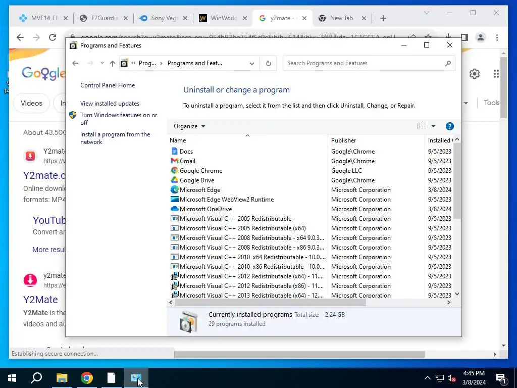Click the search magnifier in Programs and Features
The image size is (517, 388).
click(x=447, y=63)
